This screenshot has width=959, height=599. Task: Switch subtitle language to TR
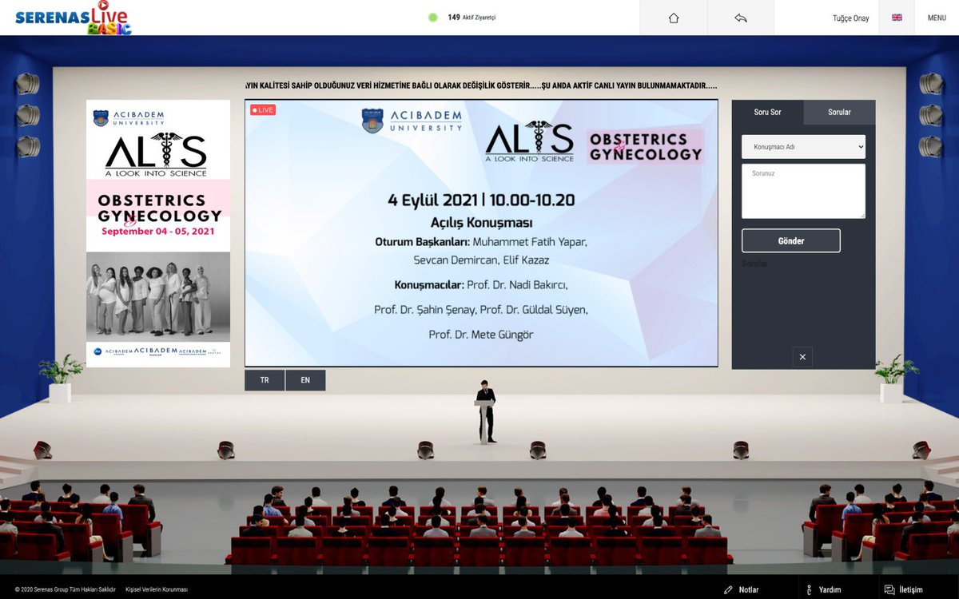[265, 379]
